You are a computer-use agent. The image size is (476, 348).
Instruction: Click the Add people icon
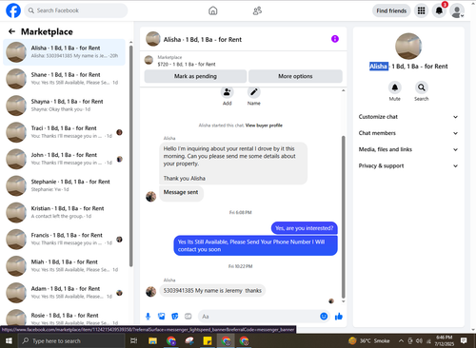pos(228,92)
